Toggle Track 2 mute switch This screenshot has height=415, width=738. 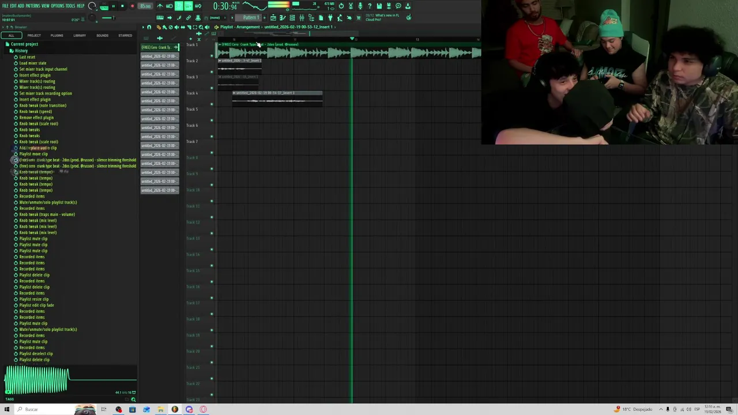212,71
